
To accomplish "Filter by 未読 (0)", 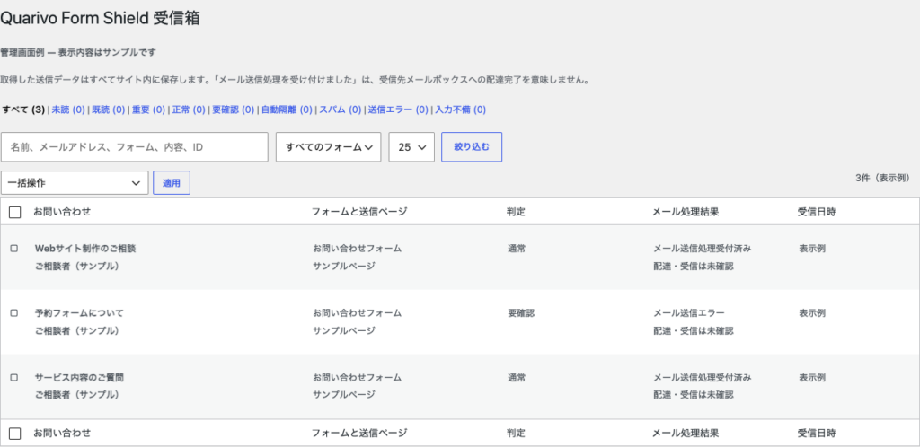I will click(68, 110).
